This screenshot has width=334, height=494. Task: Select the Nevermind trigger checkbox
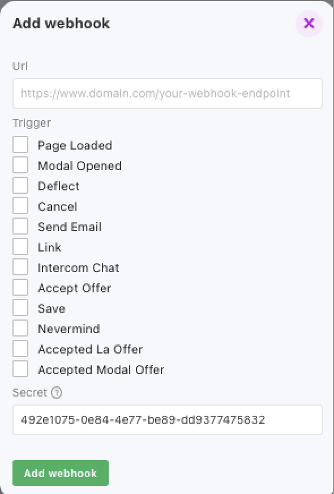tap(20, 328)
